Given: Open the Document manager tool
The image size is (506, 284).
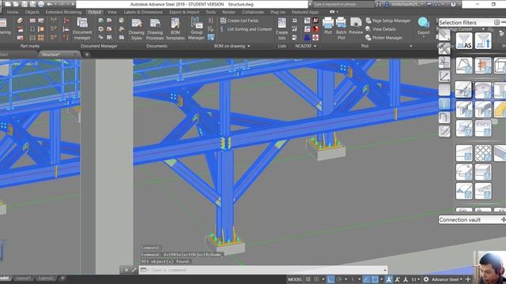Looking at the screenshot, I should [x=82, y=28].
